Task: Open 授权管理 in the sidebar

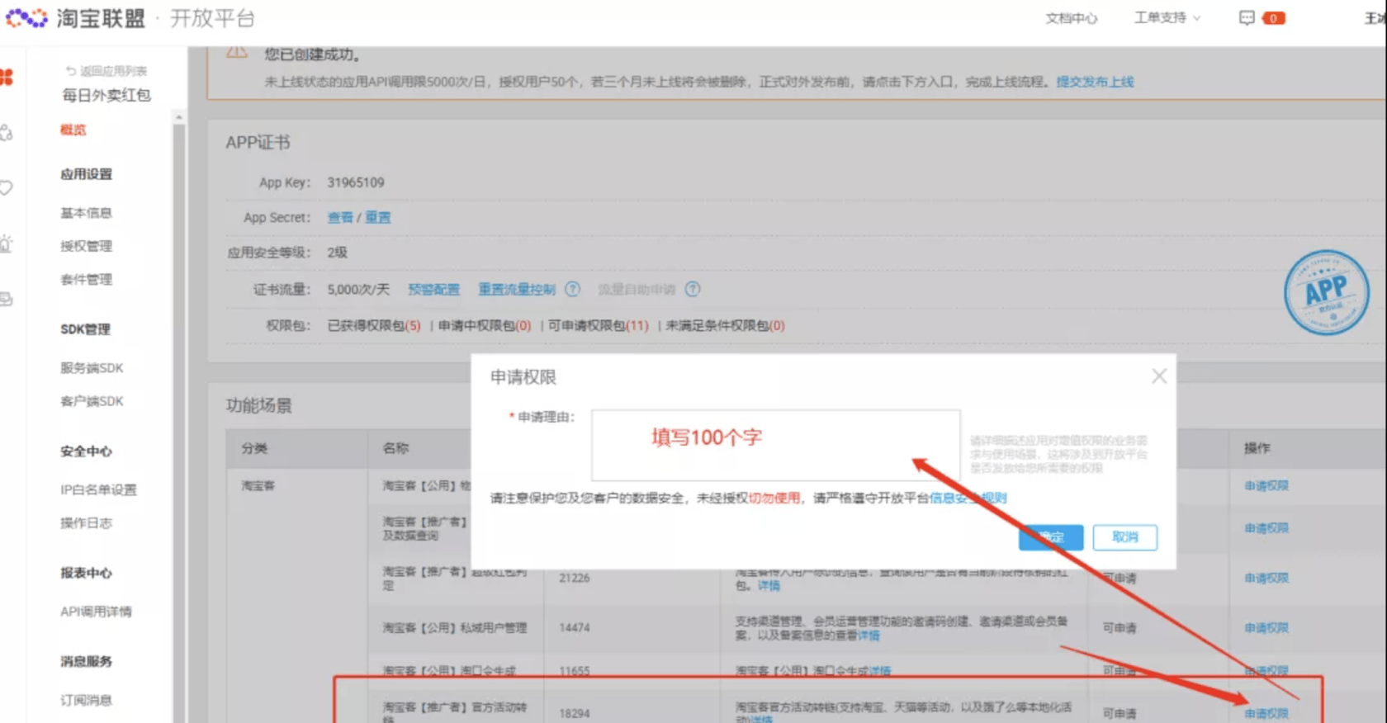Action: (x=86, y=246)
